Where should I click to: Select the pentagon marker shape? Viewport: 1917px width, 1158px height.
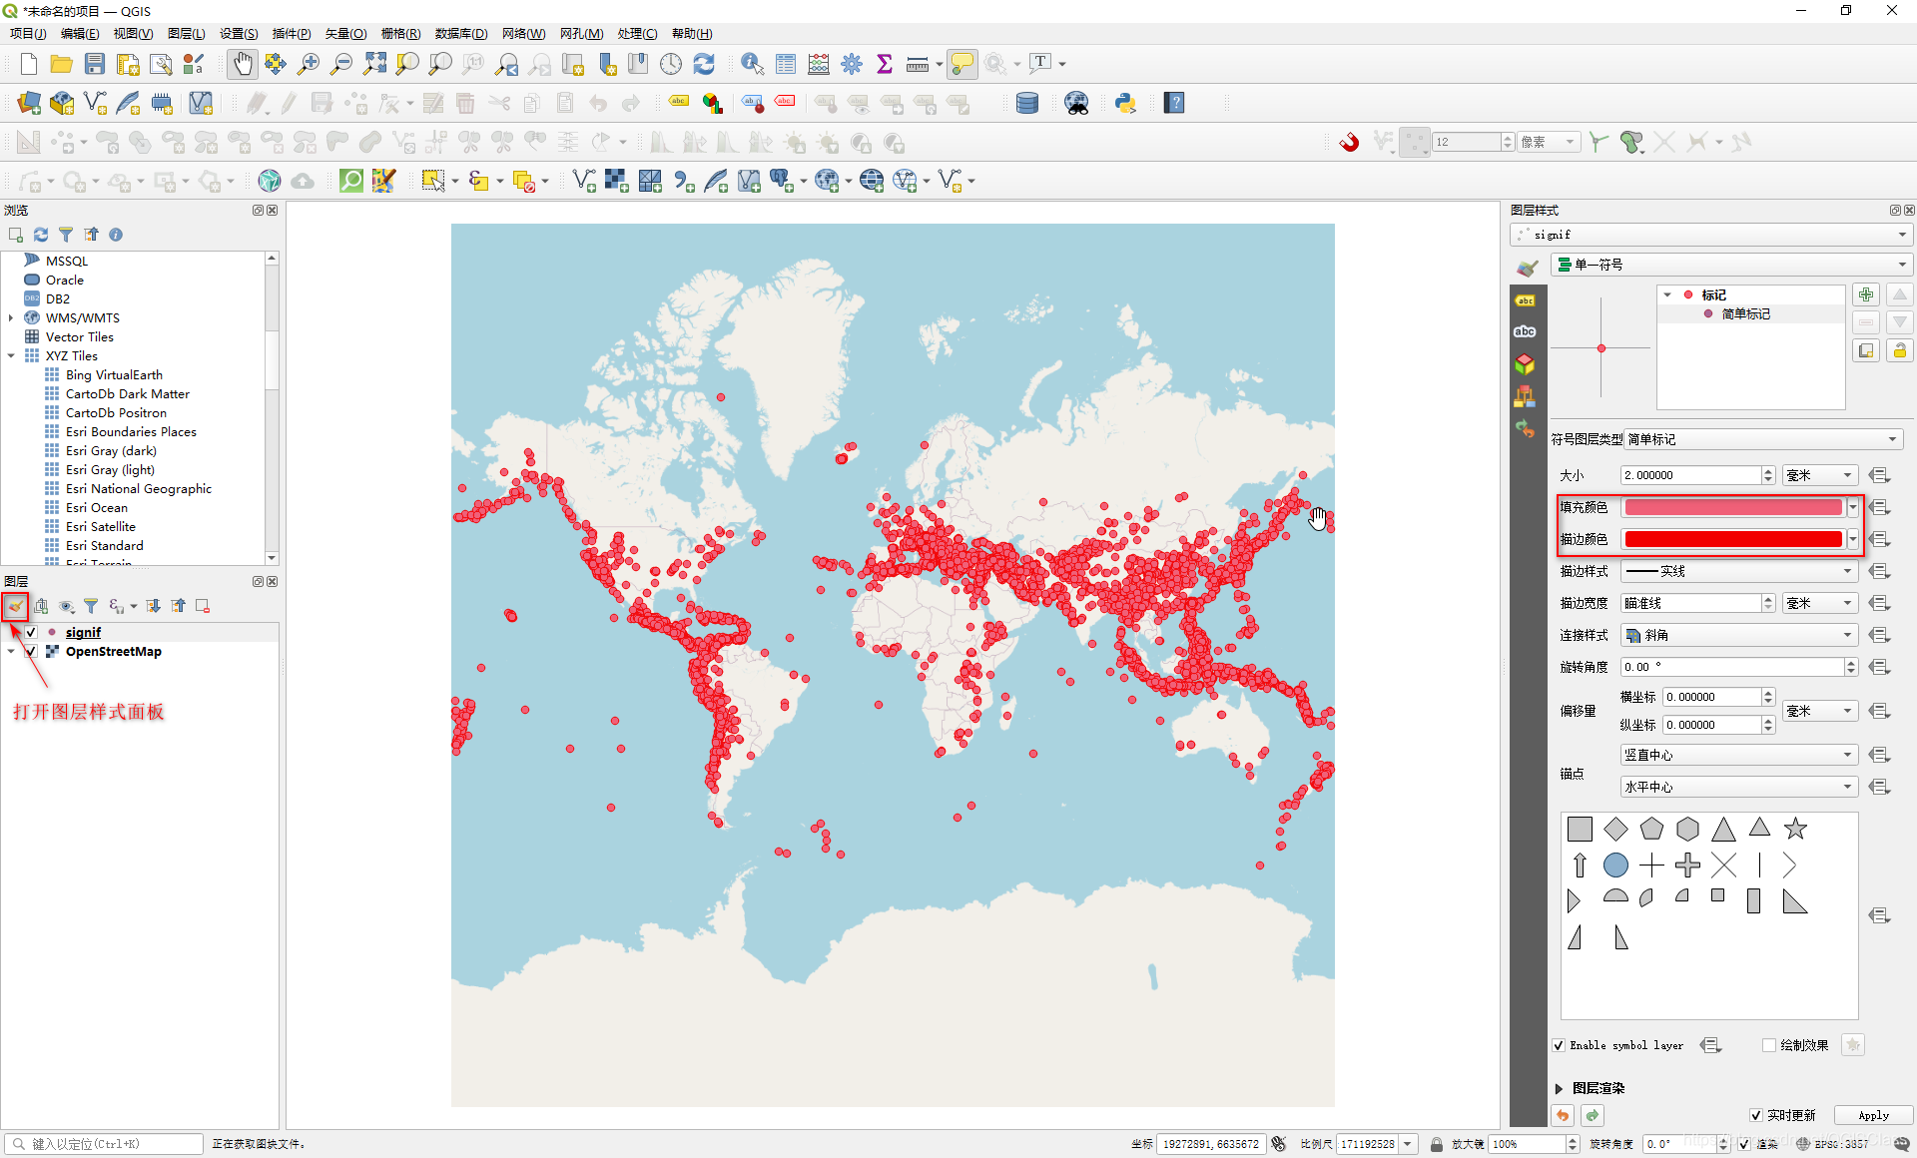click(x=1651, y=829)
